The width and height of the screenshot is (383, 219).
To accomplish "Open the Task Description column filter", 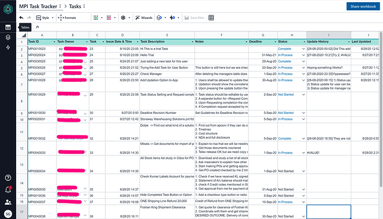I will coord(193,42).
